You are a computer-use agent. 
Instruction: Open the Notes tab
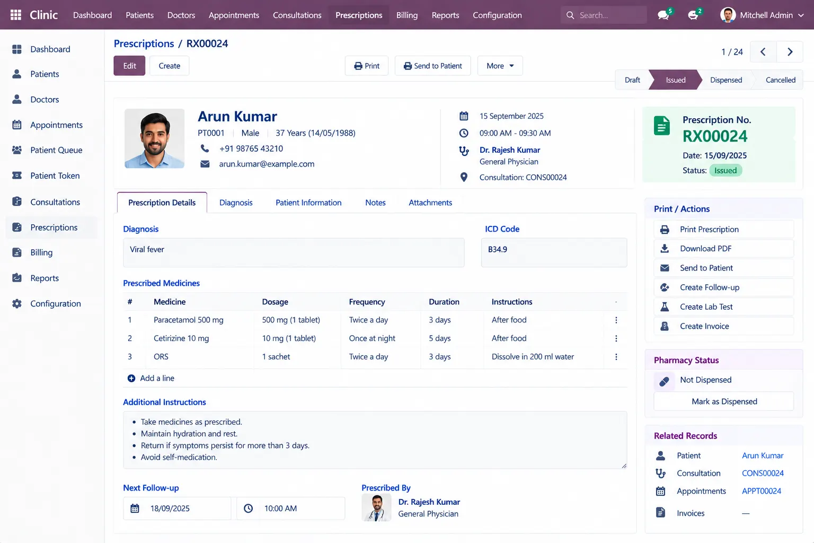point(375,203)
